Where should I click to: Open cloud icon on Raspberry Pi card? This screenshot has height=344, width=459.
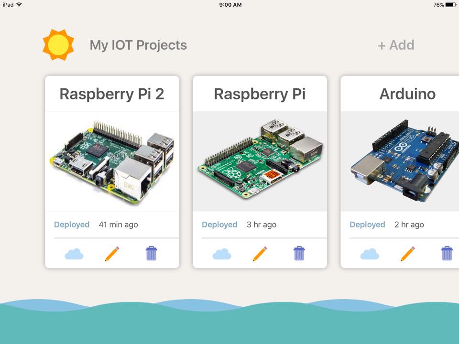pos(222,254)
